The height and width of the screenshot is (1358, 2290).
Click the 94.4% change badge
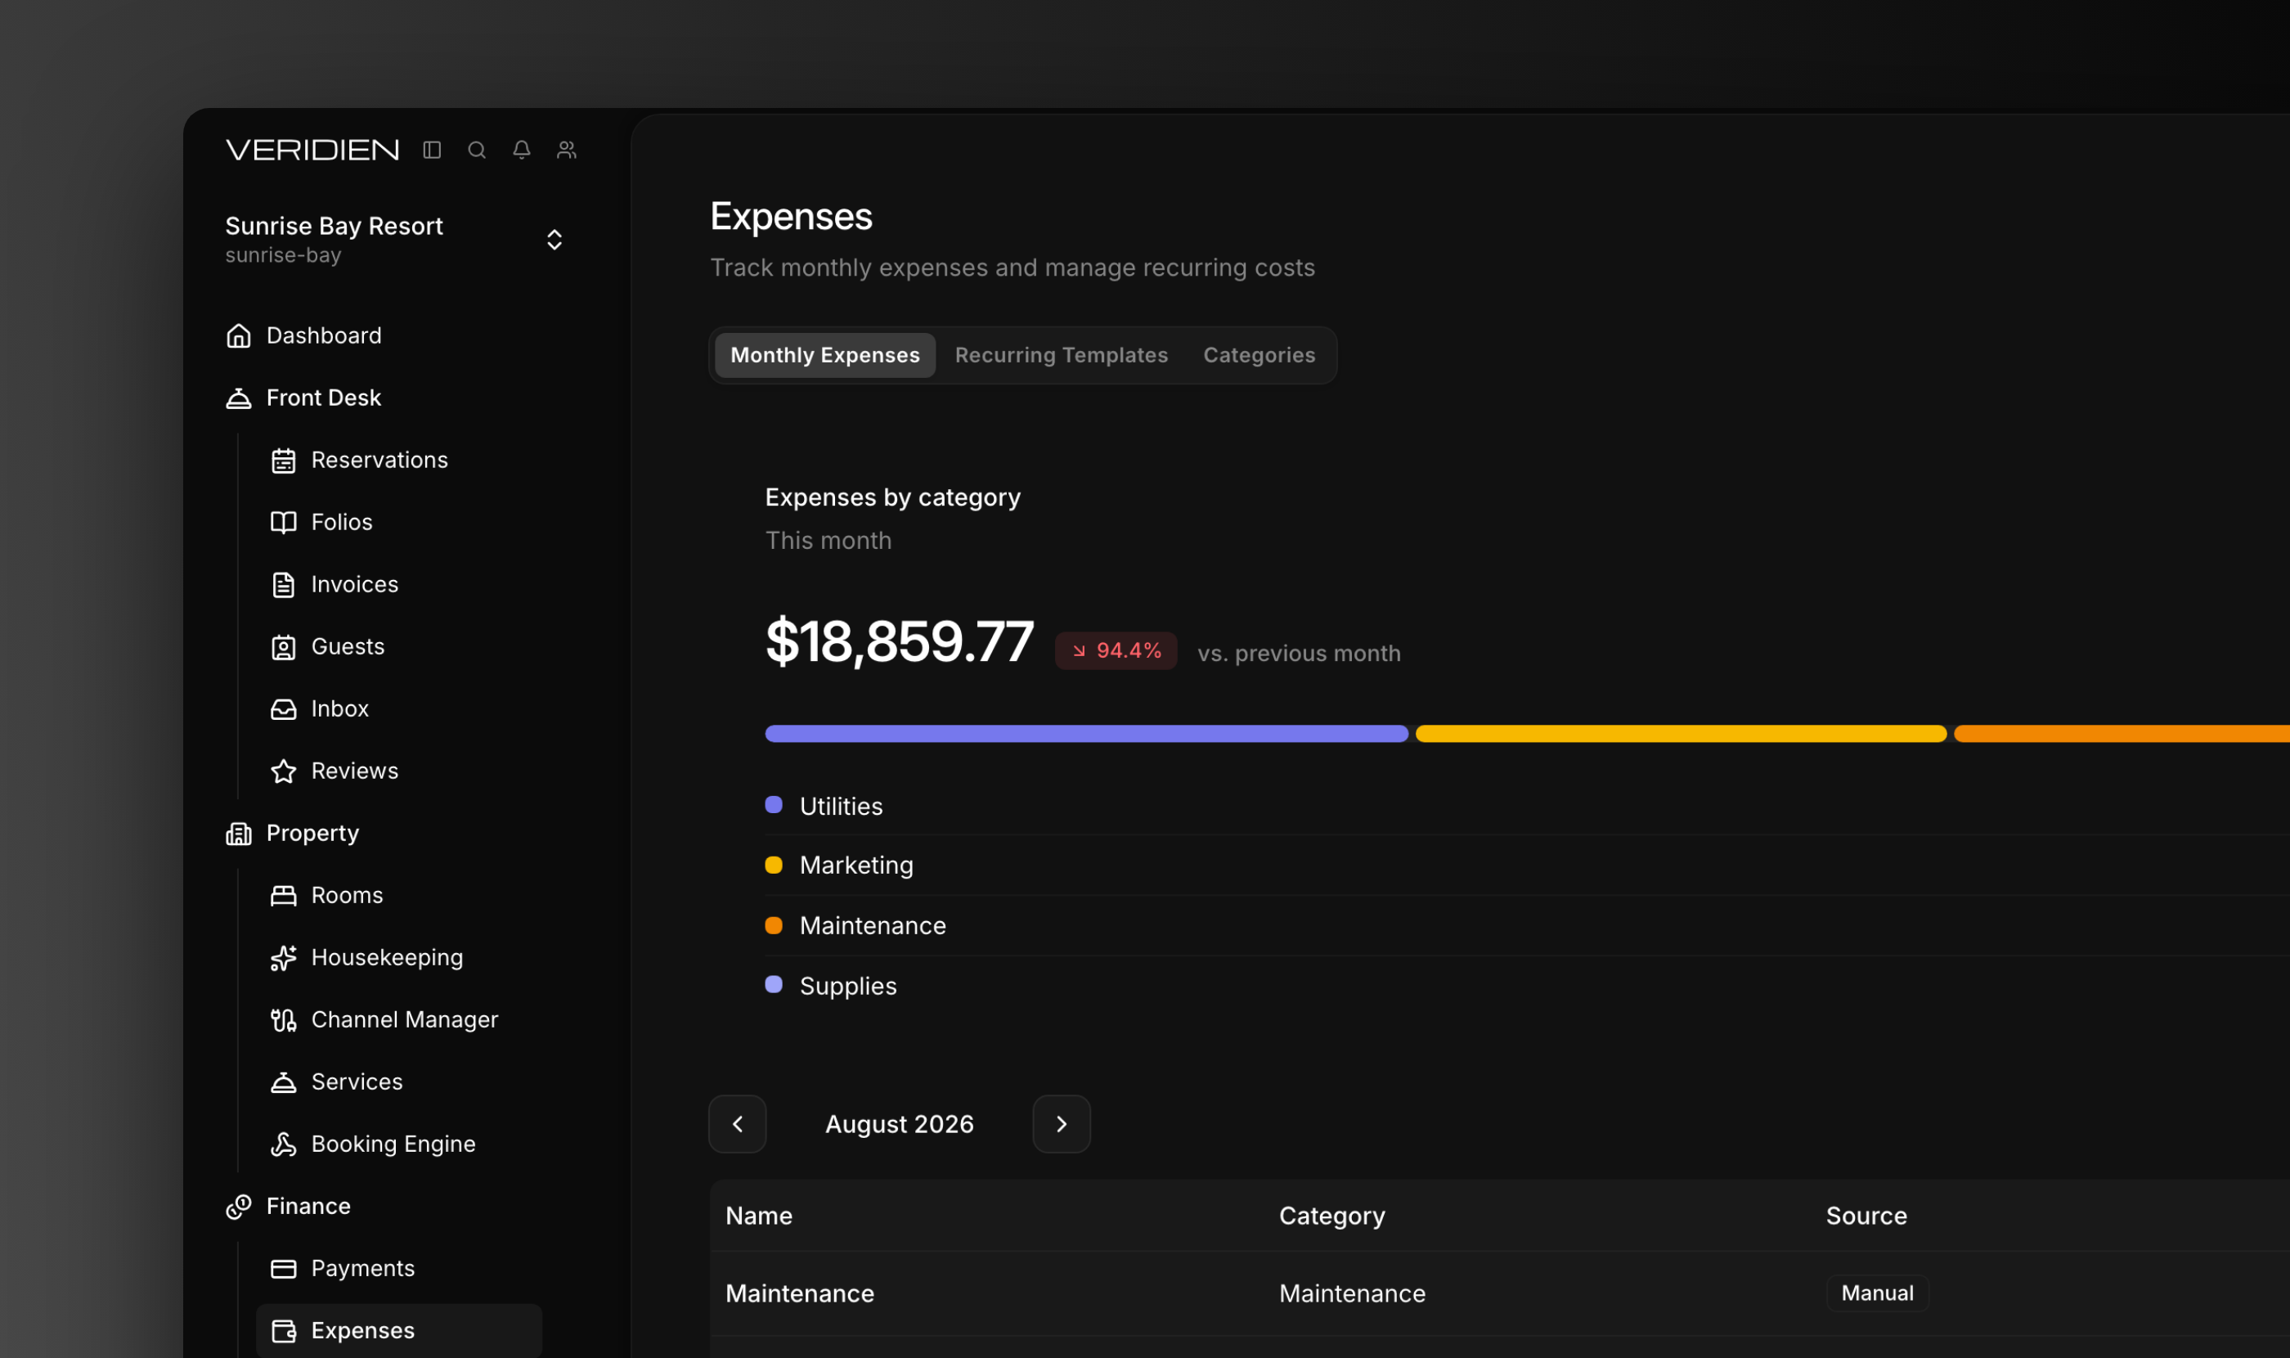(x=1116, y=650)
